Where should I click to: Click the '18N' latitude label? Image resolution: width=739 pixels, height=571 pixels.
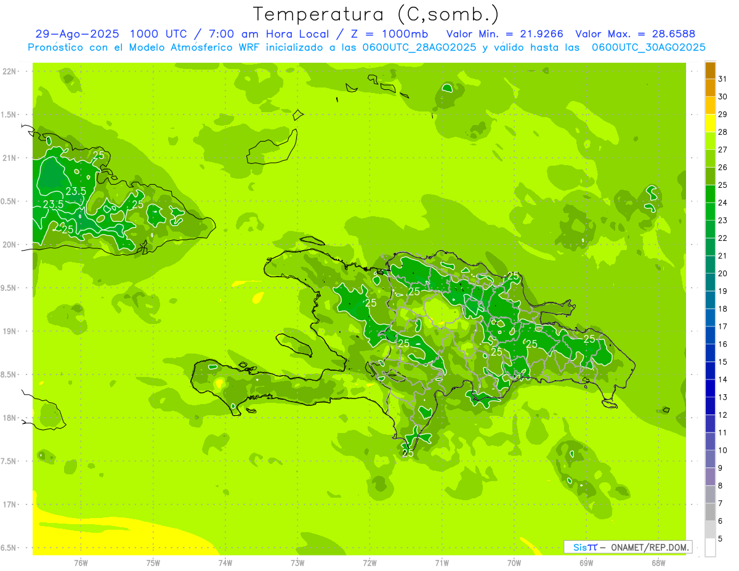10,418
